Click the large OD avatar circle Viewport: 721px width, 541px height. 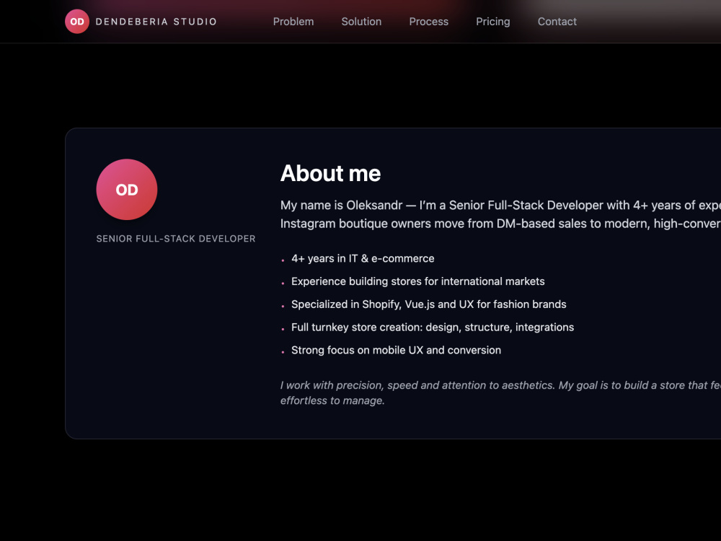(x=127, y=190)
